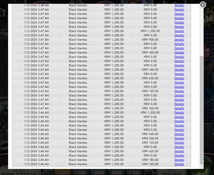
Task: Close the game history popup with X
Action: click(203, 5)
